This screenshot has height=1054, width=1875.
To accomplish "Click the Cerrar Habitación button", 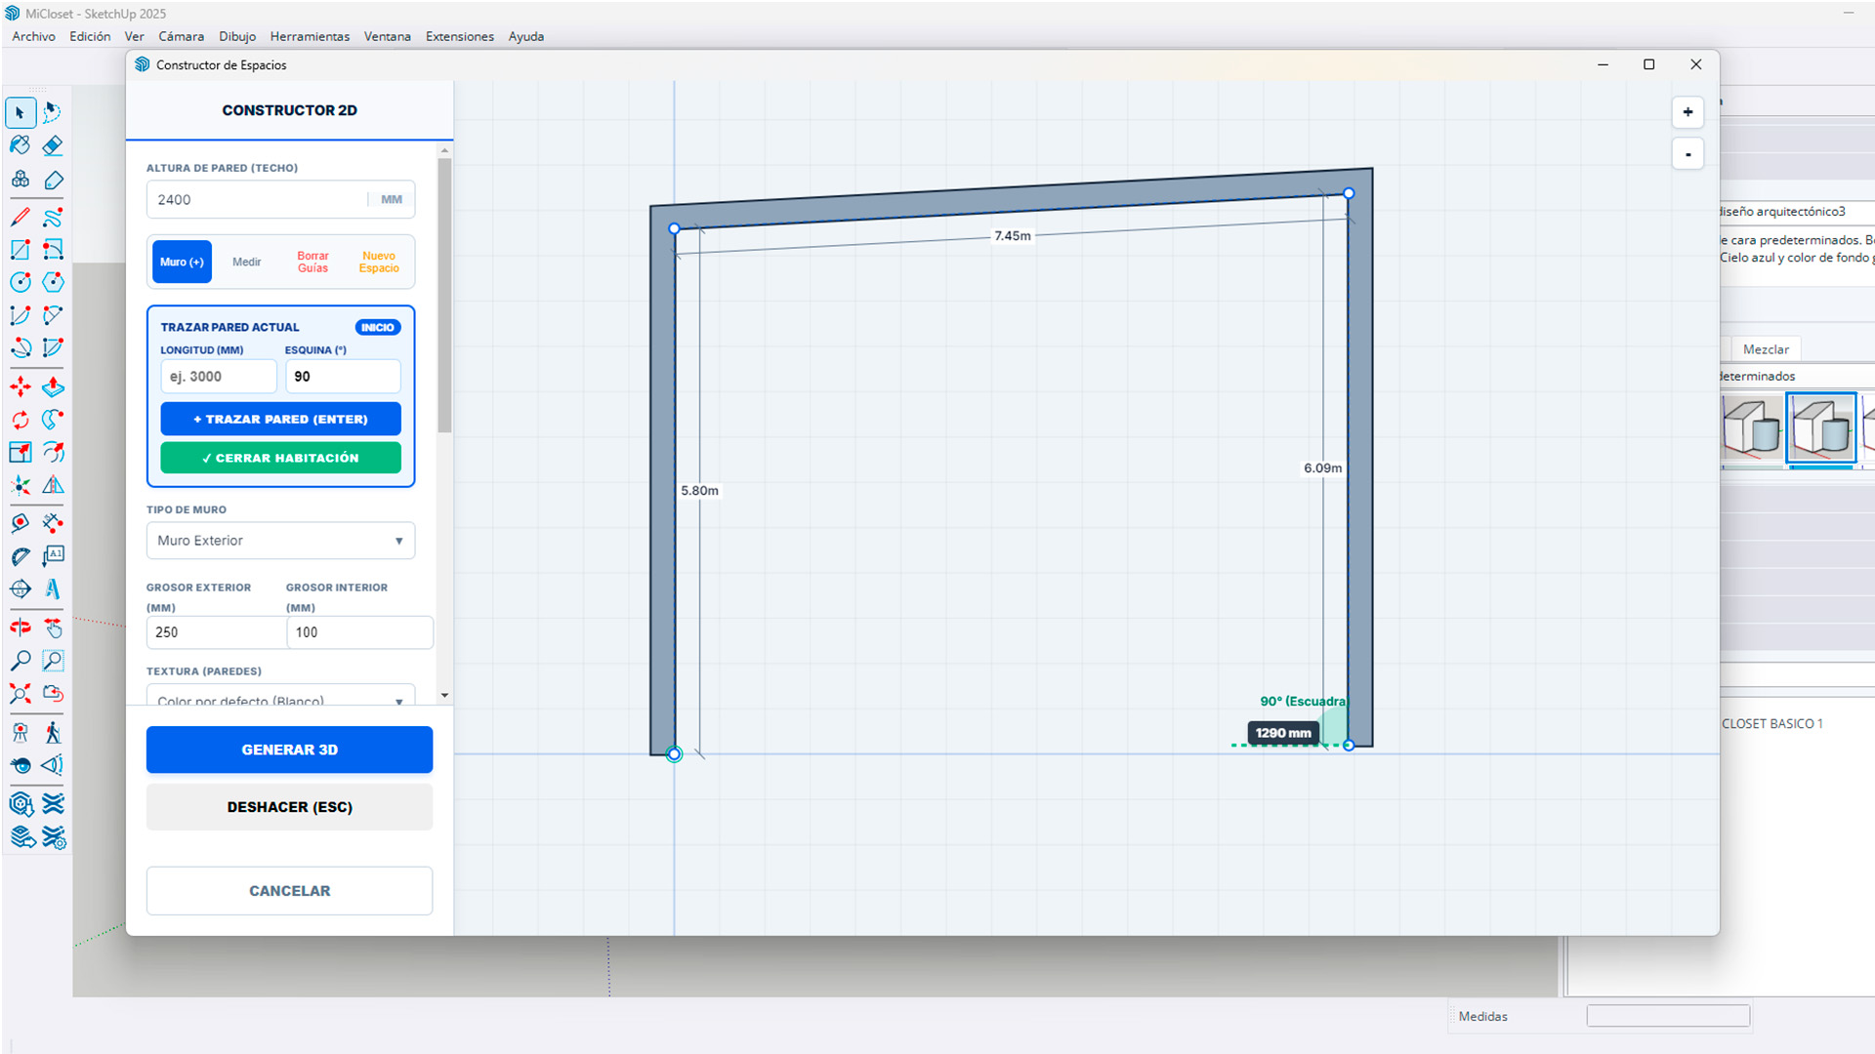I will [280, 458].
